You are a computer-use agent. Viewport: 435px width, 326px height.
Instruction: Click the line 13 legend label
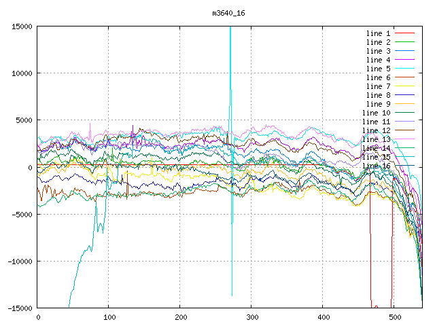pyautogui.click(x=376, y=139)
